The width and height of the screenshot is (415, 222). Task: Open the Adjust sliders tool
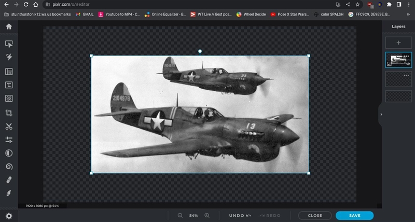(9, 140)
